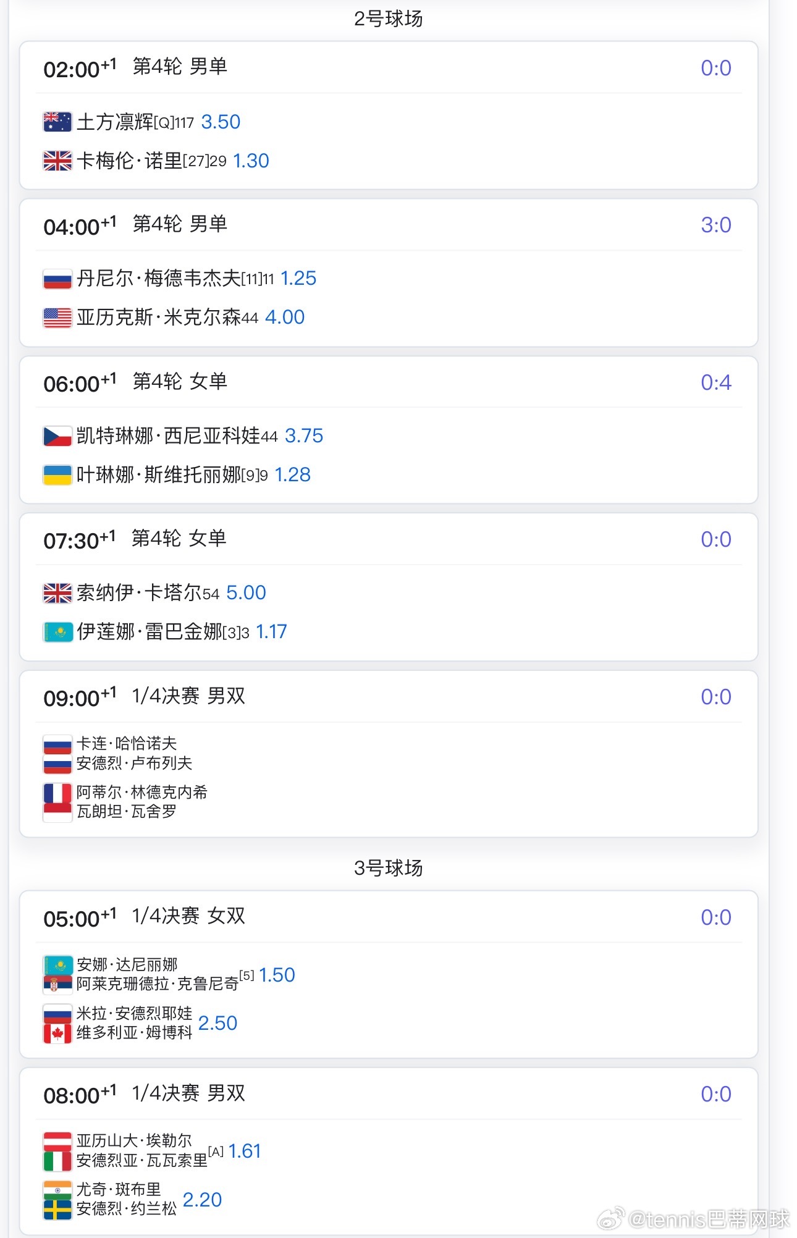
Task: Open the 0:4 score of the 06:00 match
Action: 715,382
